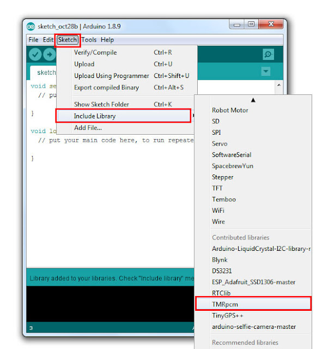Screen dimensions: 335x349
Task: Click the Arduino logo in title bar
Action: pyautogui.click(x=31, y=27)
